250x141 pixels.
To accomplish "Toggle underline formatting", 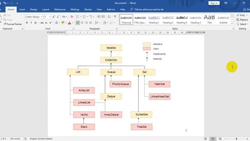I will tap(36, 23).
